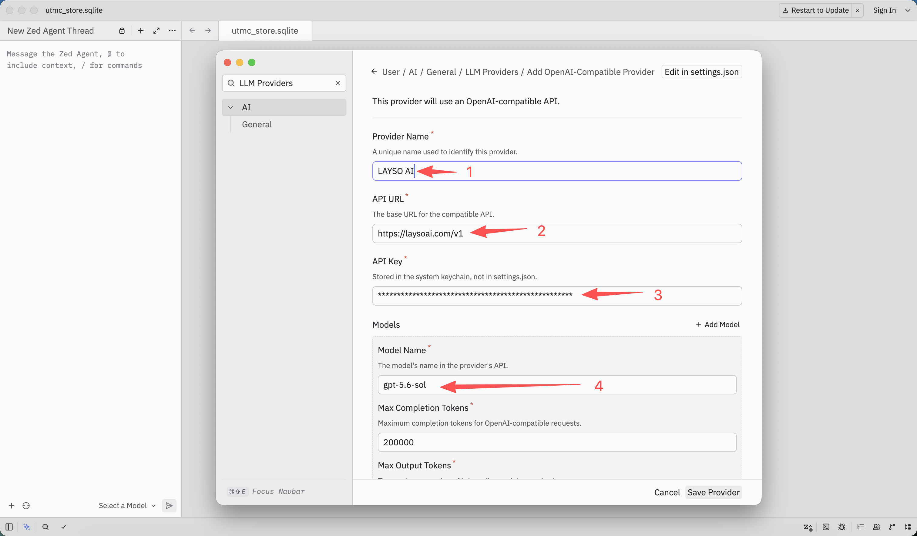Open the outline panel icon

pyautogui.click(x=861, y=527)
